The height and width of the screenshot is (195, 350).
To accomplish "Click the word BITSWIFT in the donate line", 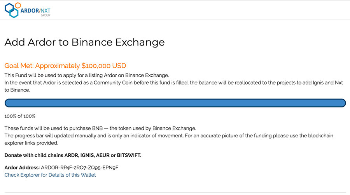I will pyautogui.click(x=129, y=155).
